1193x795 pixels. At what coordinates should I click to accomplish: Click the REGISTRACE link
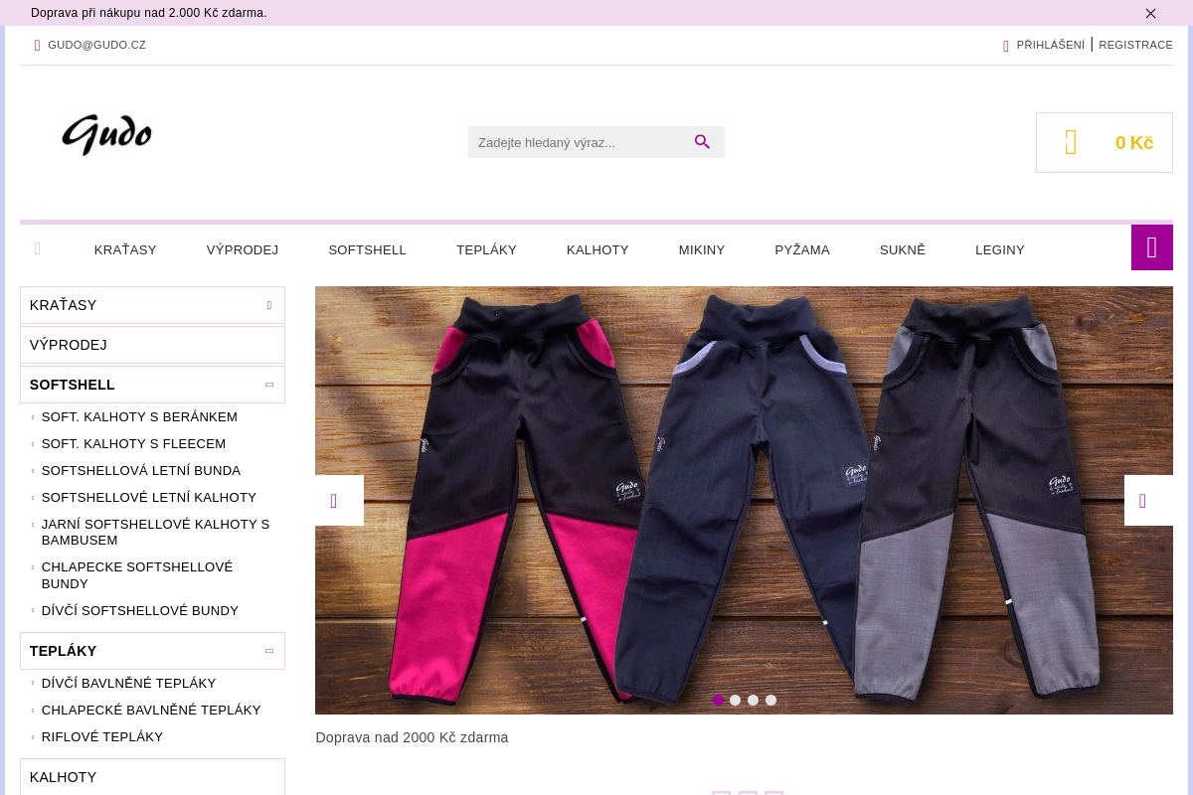coord(1135,45)
